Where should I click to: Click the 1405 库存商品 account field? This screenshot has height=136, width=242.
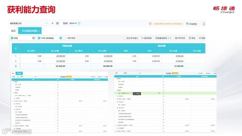tap(50, 38)
